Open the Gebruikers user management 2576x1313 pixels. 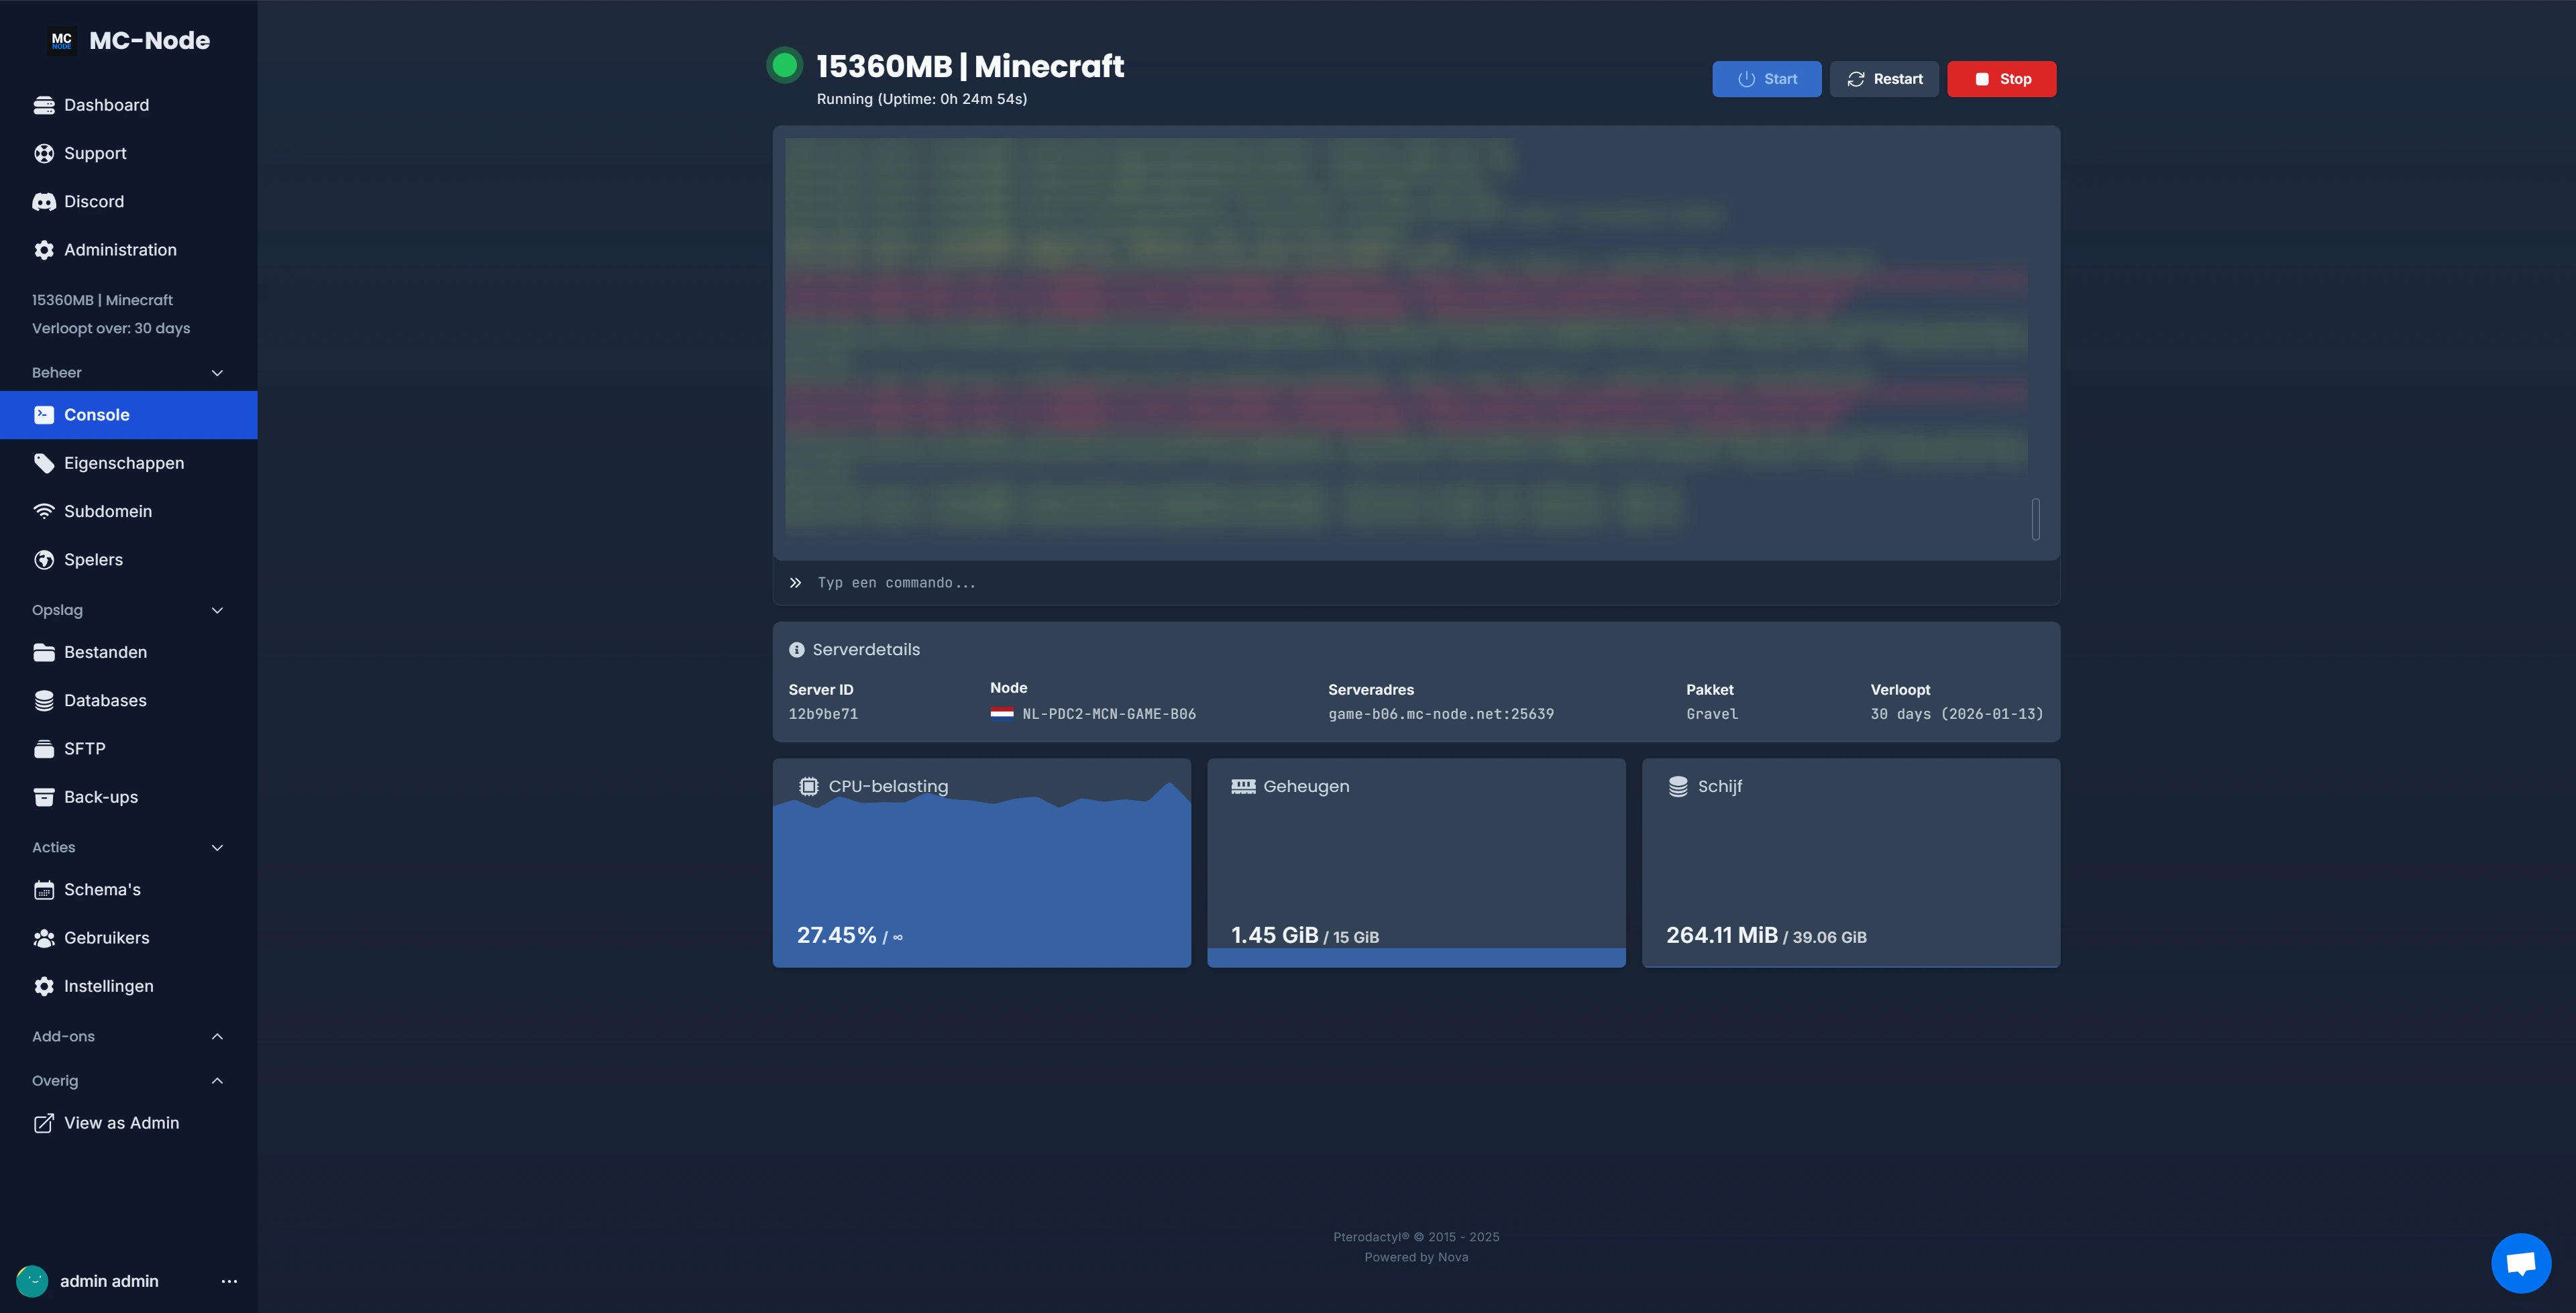[x=106, y=937]
